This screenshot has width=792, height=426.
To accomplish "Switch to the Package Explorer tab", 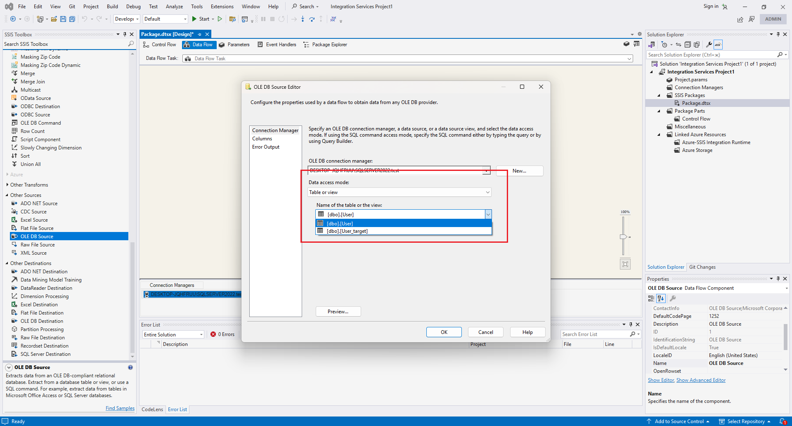I will click(x=325, y=45).
